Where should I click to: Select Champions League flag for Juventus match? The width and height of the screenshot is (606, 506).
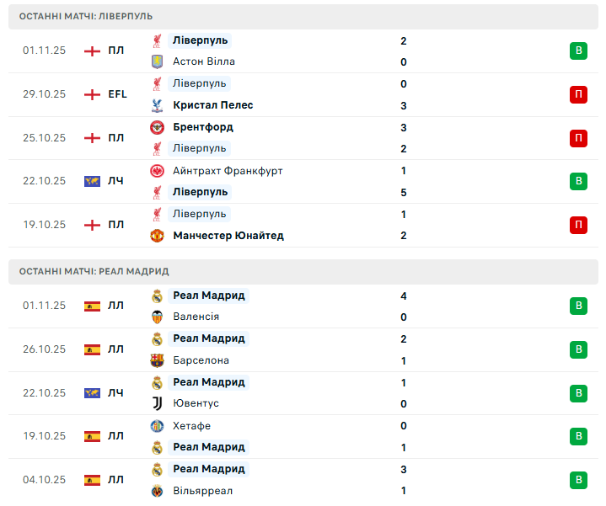point(93,393)
